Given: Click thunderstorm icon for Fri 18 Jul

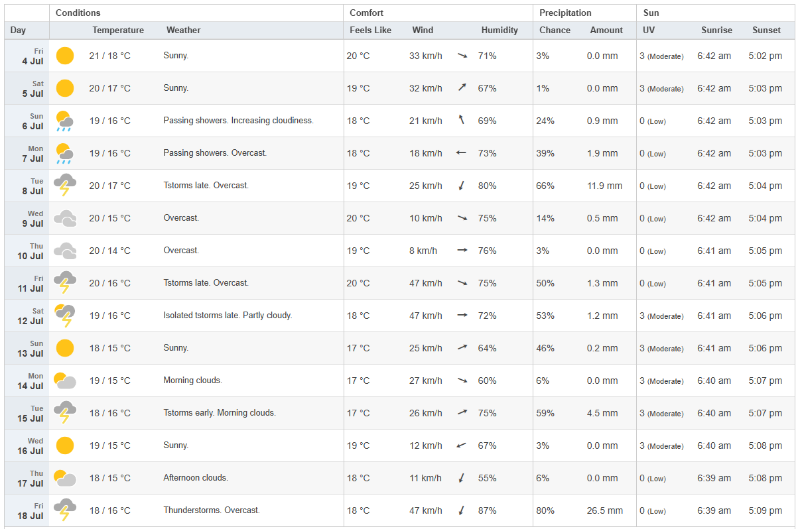Looking at the screenshot, I should (65, 510).
